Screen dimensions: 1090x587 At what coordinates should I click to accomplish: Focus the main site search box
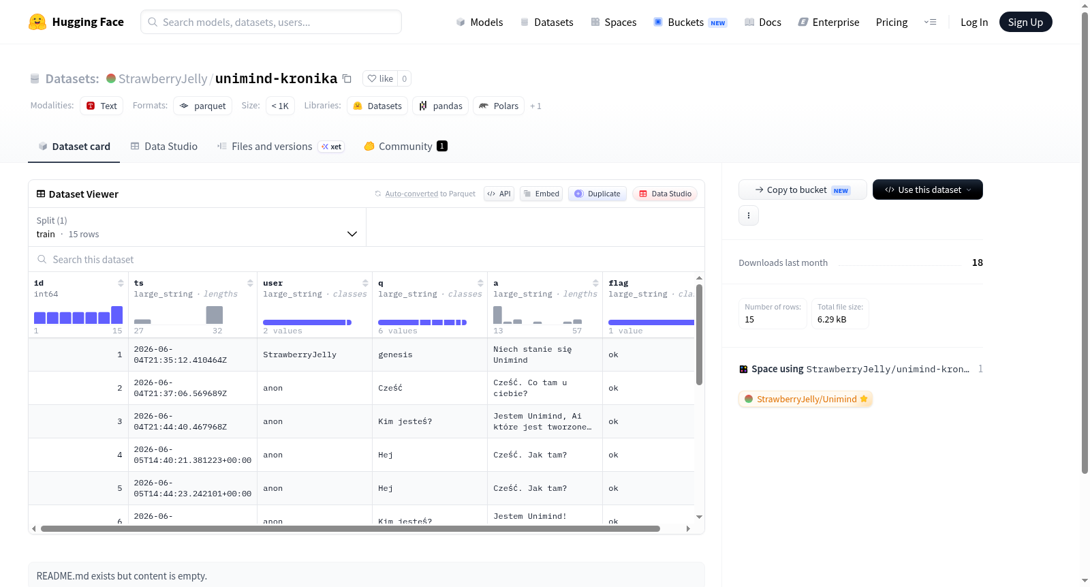coord(271,22)
